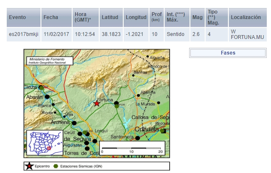Select the event ID es2017bmkji
The image size is (271, 173).
tap(24, 34)
